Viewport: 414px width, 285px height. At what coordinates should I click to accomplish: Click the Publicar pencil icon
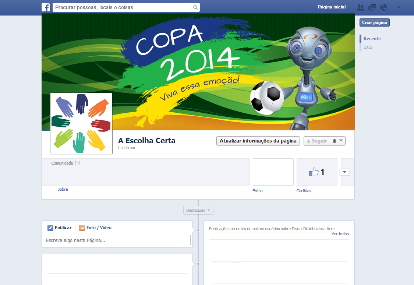[x=50, y=228]
